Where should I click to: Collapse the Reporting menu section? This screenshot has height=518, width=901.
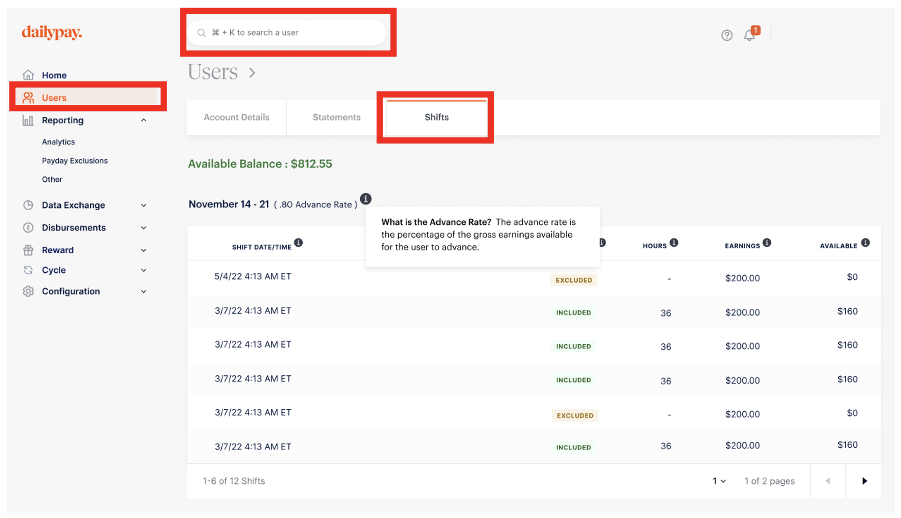(143, 120)
